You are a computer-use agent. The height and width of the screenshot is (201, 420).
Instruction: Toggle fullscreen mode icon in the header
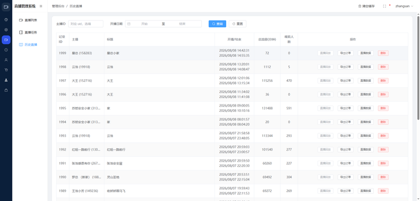(384, 6)
